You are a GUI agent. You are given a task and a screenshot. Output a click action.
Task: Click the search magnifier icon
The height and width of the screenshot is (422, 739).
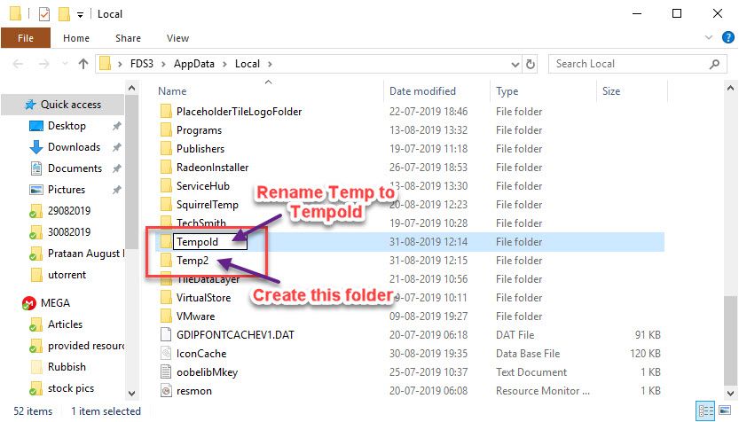[x=714, y=64]
